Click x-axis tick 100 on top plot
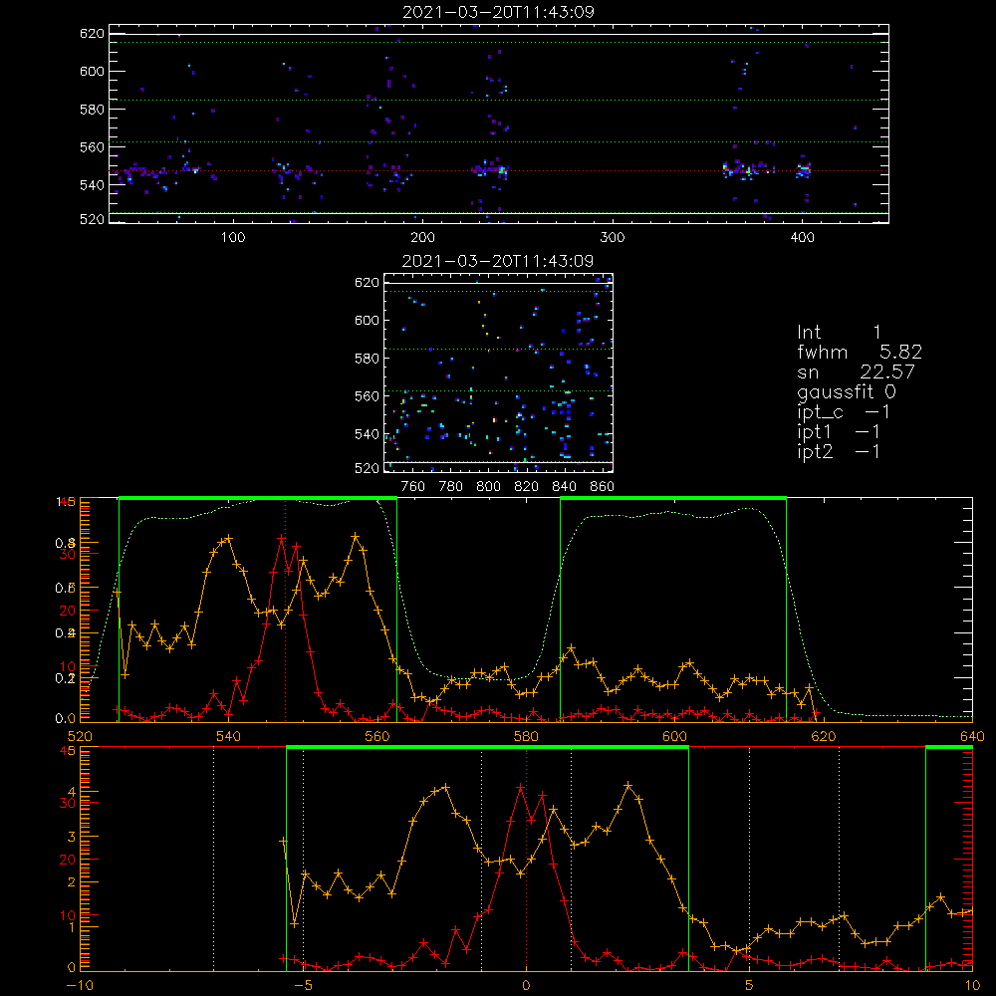This screenshot has width=996, height=996. 233,238
